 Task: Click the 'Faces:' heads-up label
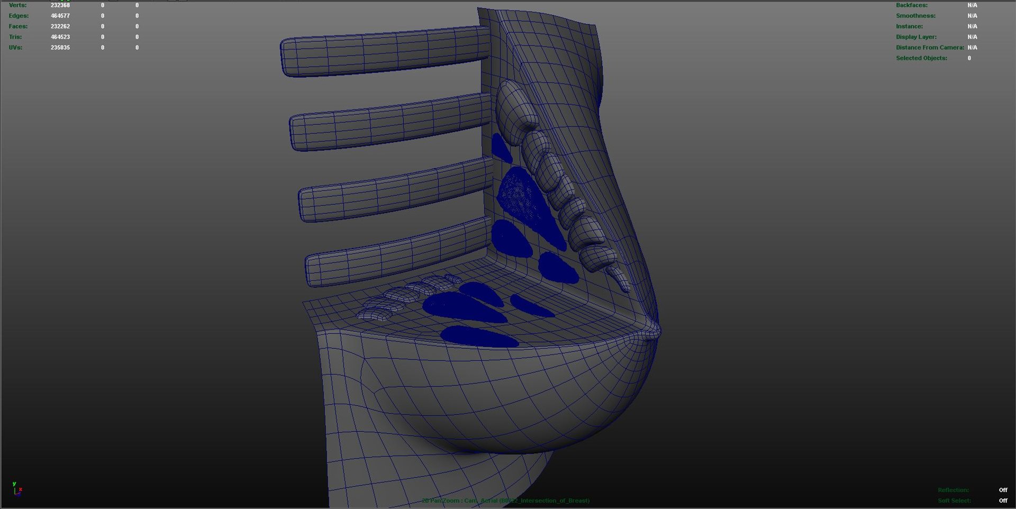click(18, 26)
